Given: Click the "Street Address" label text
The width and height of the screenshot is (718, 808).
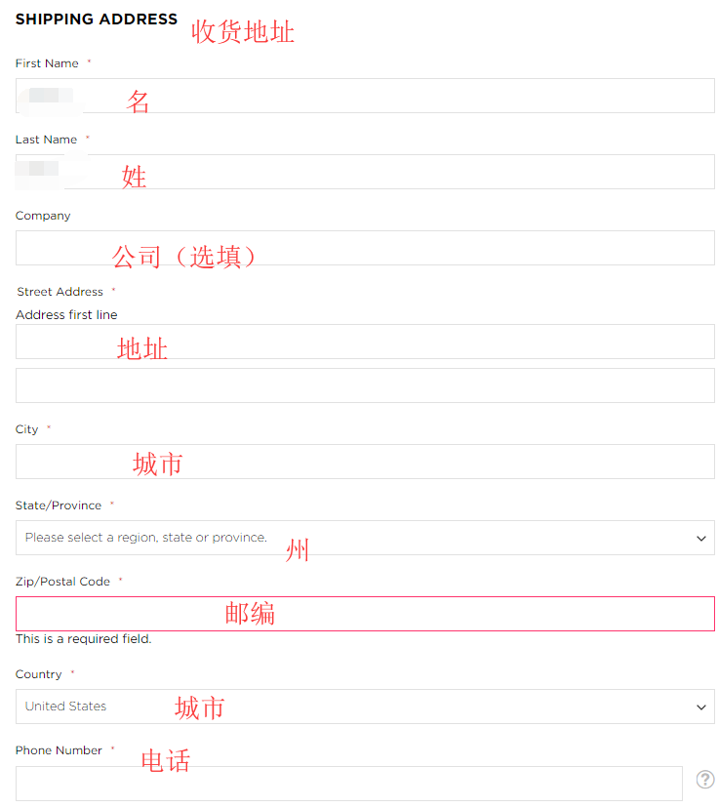Looking at the screenshot, I should coord(60,292).
